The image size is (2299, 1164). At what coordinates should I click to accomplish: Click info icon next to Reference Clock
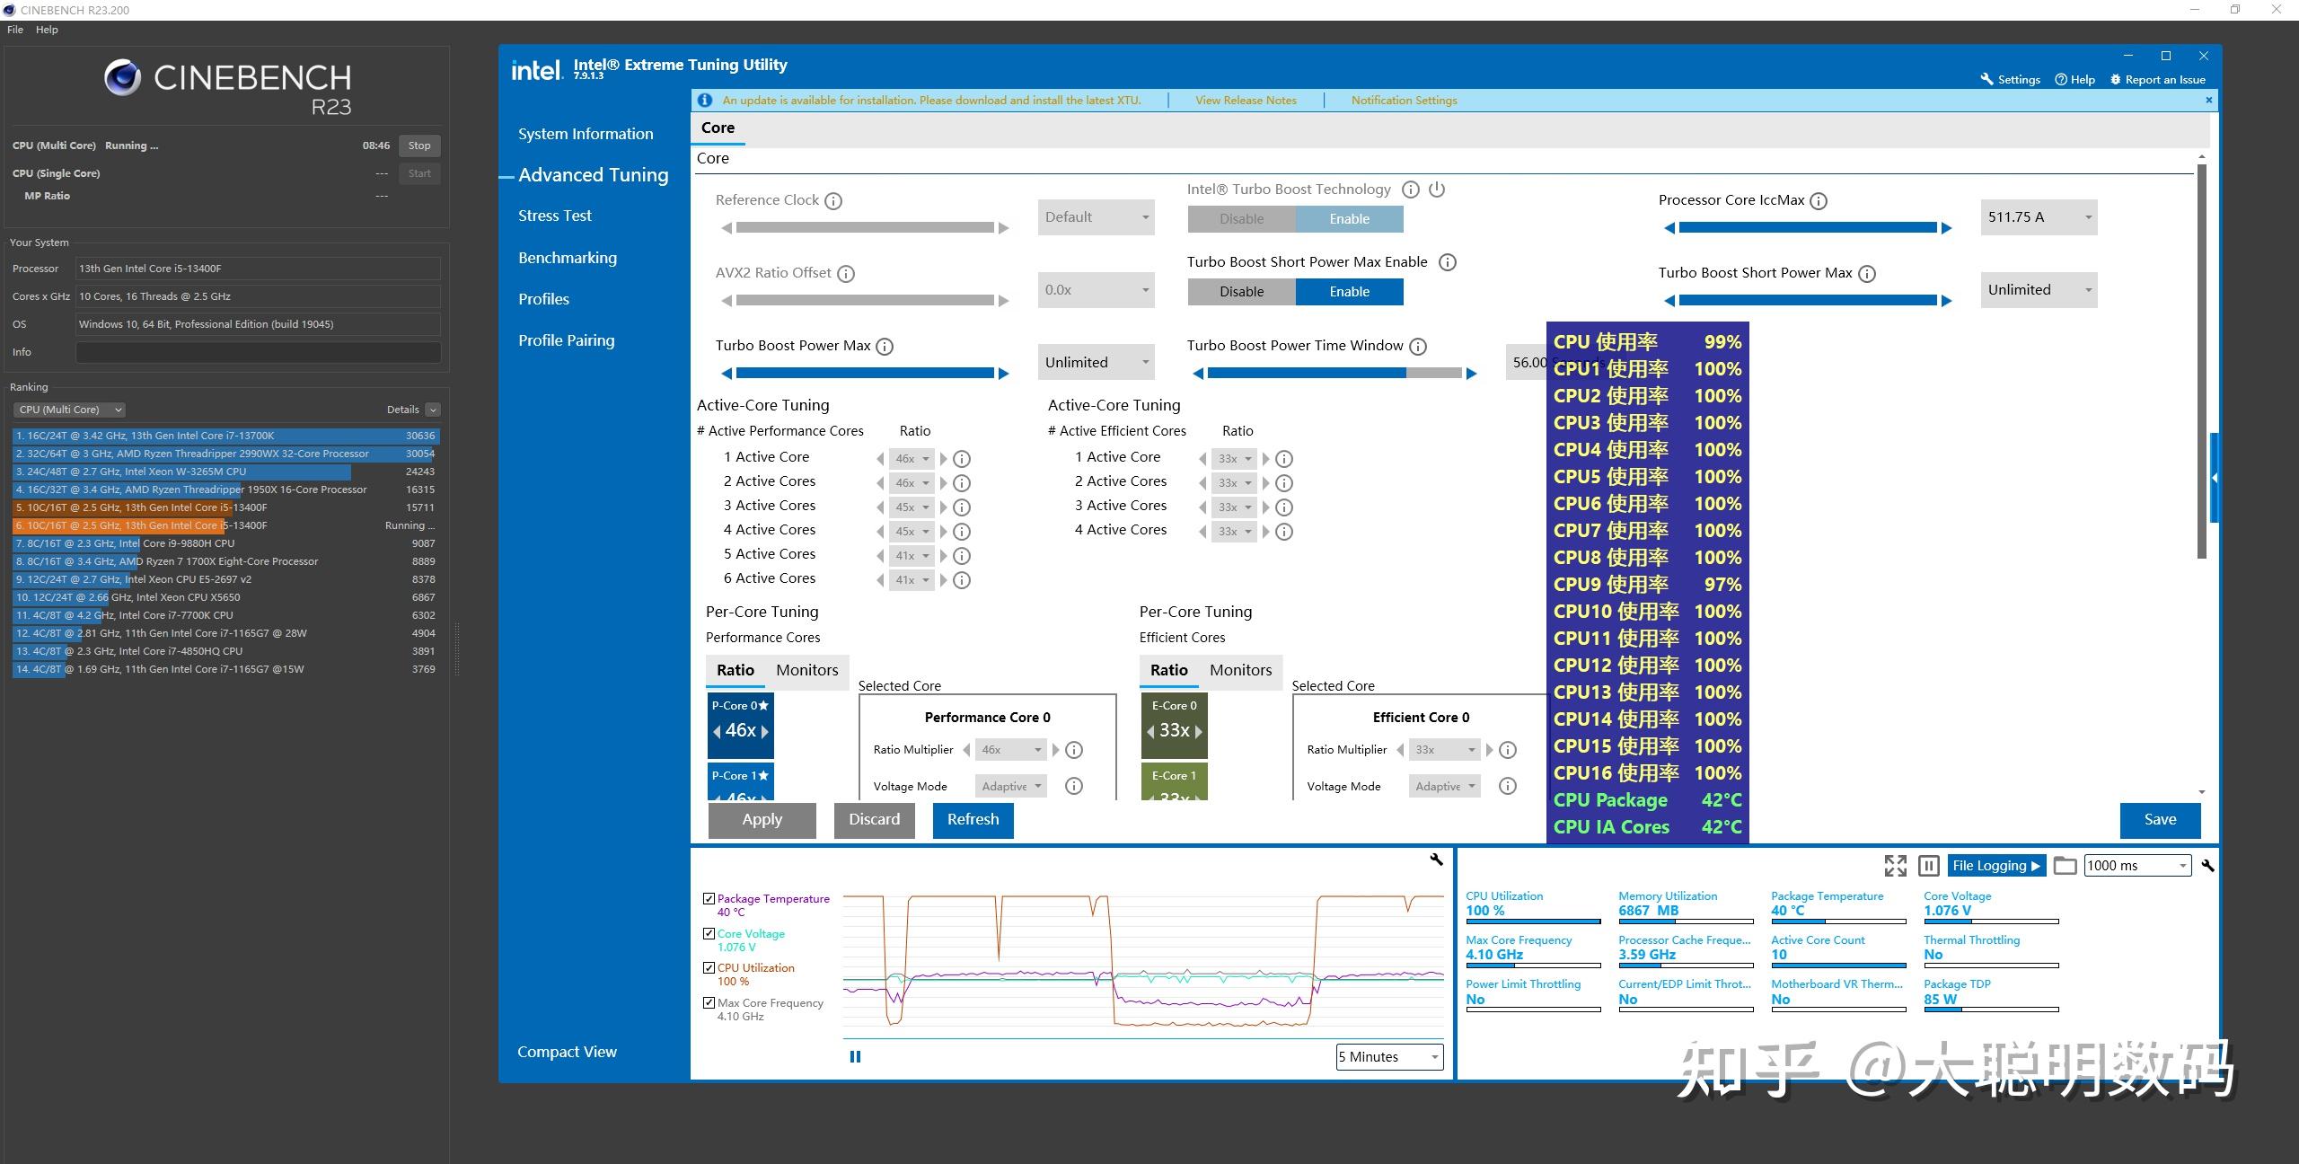[x=833, y=201]
